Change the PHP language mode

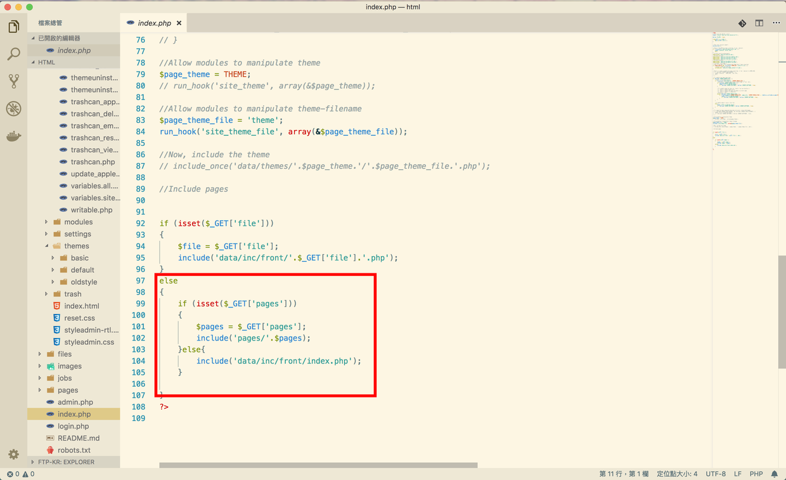tap(756, 474)
